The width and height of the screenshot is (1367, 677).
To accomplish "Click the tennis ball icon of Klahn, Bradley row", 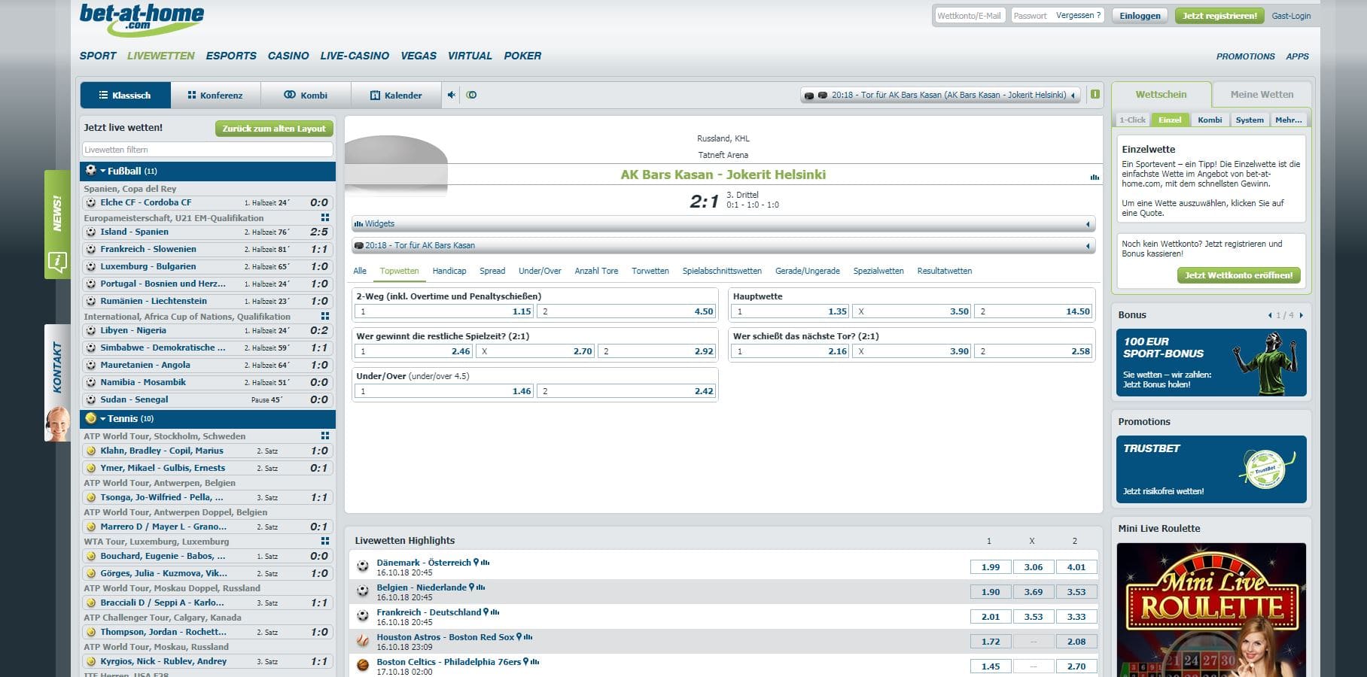I will click(91, 451).
